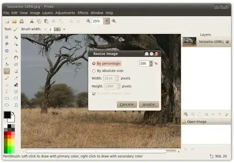Select the Gradient tool
Screen dimensions: 234x163
point(16,65)
